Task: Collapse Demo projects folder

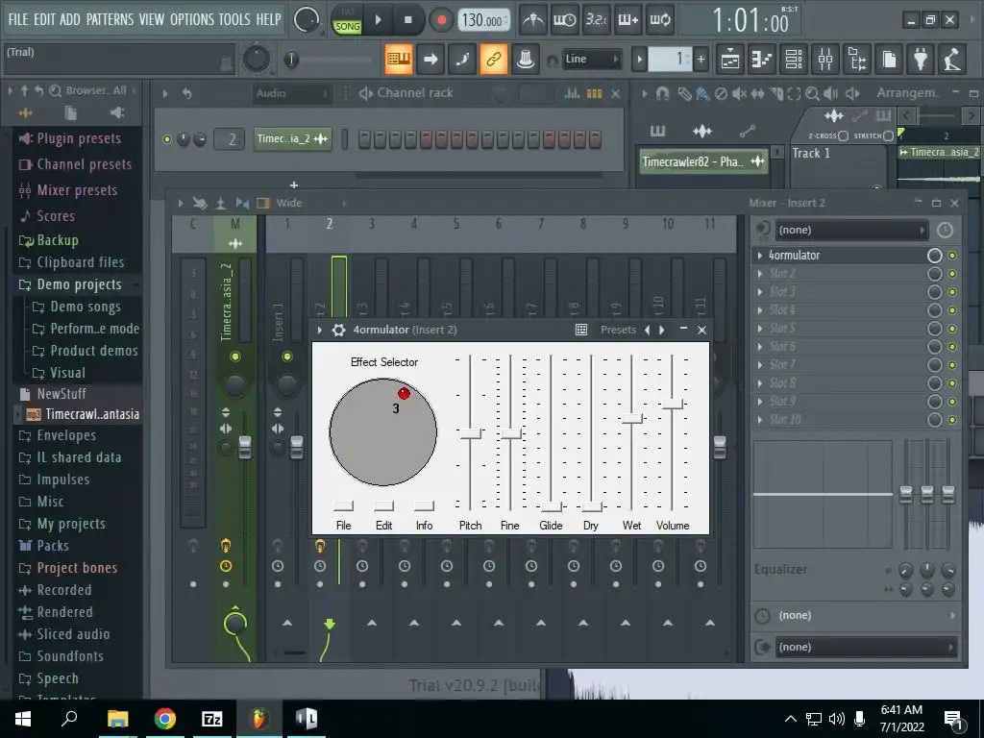Action: click(79, 284)
